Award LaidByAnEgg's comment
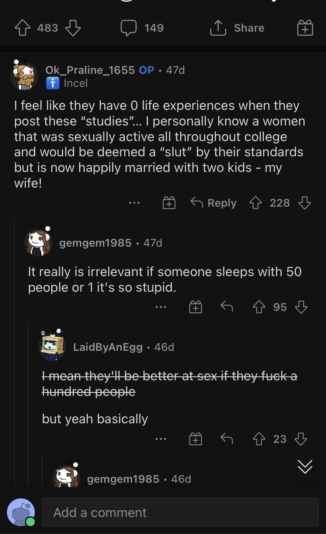 196,439
